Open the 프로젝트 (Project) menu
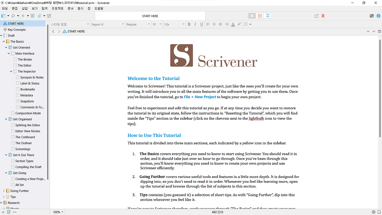The width and height of the screenshot is (382, 215). click(58, 9)
